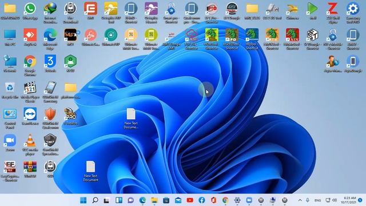Open the Mail app on taskbar
The image size is (366, 206).
178,200
